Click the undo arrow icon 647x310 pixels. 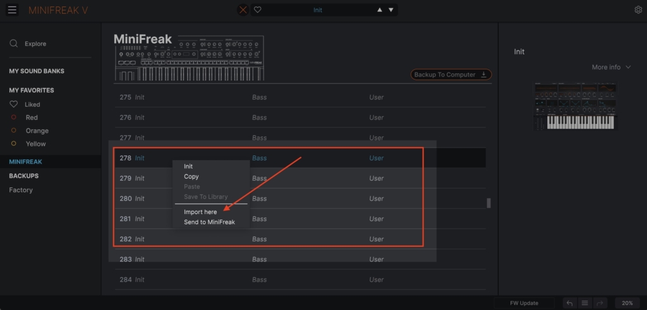point(569,303)
